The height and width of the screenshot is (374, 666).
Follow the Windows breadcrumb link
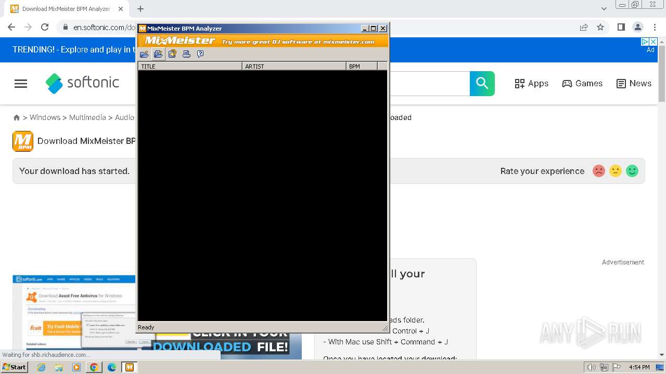point(45,117)
